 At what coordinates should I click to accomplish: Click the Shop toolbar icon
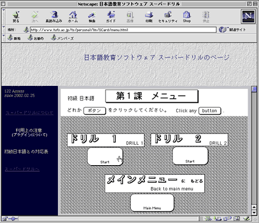[x=186, y=16]
